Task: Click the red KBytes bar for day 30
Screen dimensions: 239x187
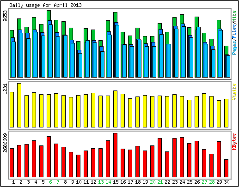Action: tap(226, 169)
